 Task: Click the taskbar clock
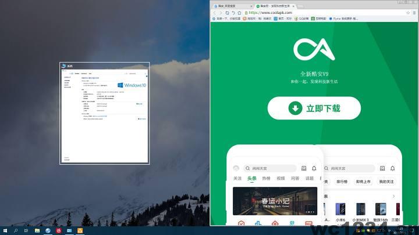click(400, 230)
